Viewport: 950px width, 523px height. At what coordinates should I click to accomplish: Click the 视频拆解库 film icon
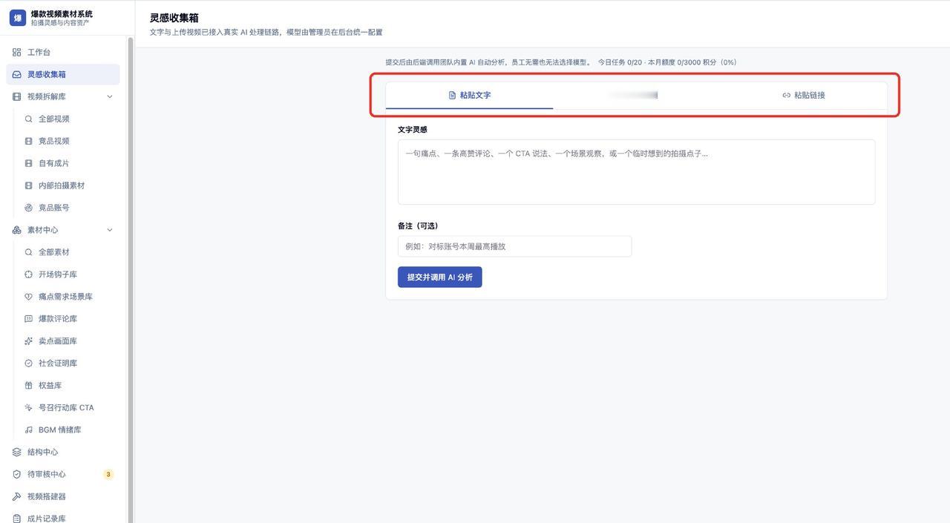tap(16, 96)
